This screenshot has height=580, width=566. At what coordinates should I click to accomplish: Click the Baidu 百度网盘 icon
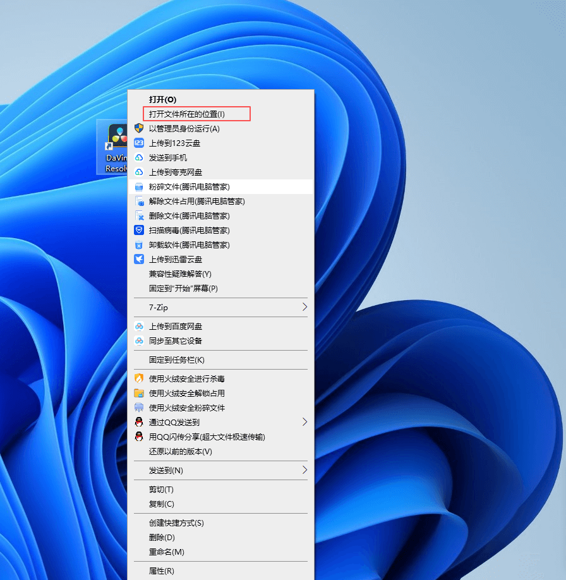click(x=138, y=326)
